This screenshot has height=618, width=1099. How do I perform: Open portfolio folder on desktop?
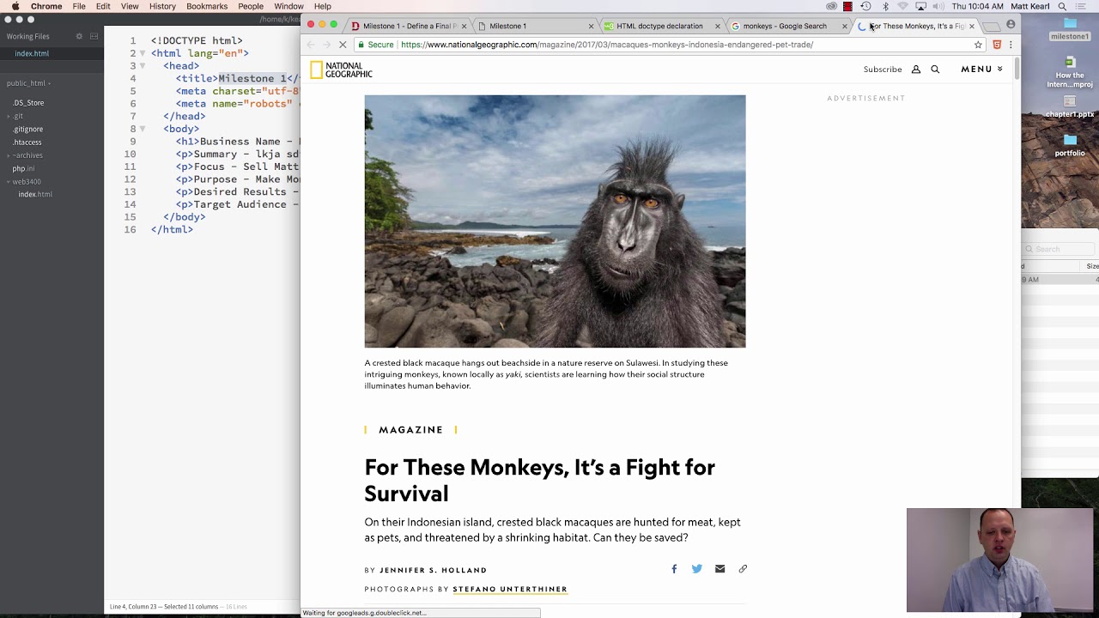[1070, 145]
